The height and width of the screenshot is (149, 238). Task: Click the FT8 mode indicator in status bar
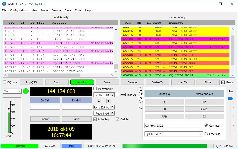(x=71, y=146)
